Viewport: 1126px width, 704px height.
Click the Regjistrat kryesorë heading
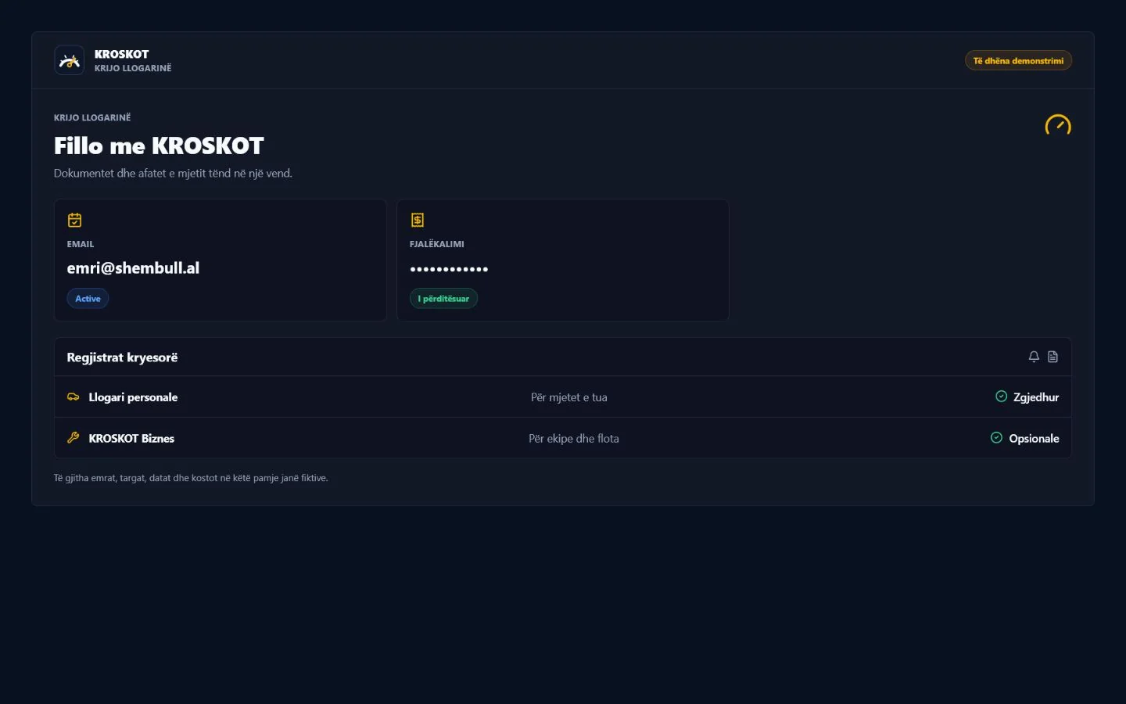(x=122, y=357)
